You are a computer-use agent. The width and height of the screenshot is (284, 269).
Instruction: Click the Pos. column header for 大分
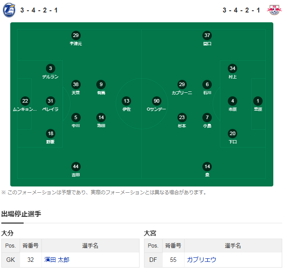tap(11, 246)
